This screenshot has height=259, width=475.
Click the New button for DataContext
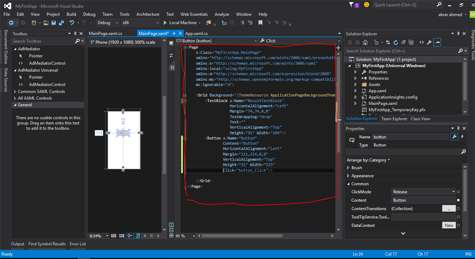449,225
